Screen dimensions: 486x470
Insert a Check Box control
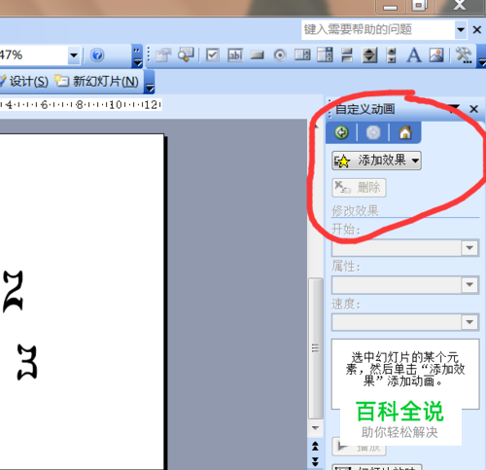point(213,55)
